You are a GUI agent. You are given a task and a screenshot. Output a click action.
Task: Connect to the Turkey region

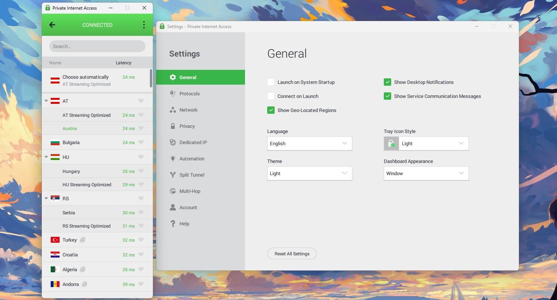pyautogui.click(x=97, y=240)
